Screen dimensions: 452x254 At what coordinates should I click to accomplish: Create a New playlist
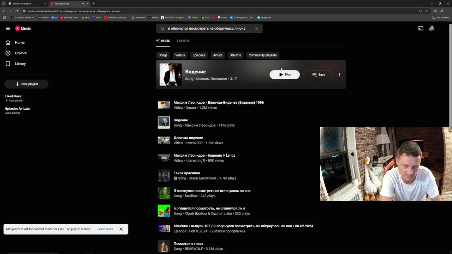click(26, 84)
